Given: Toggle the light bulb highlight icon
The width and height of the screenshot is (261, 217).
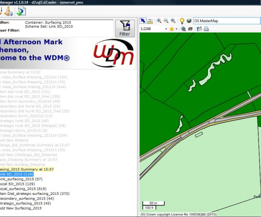Looking at the screenshot, I should [182, 21].
